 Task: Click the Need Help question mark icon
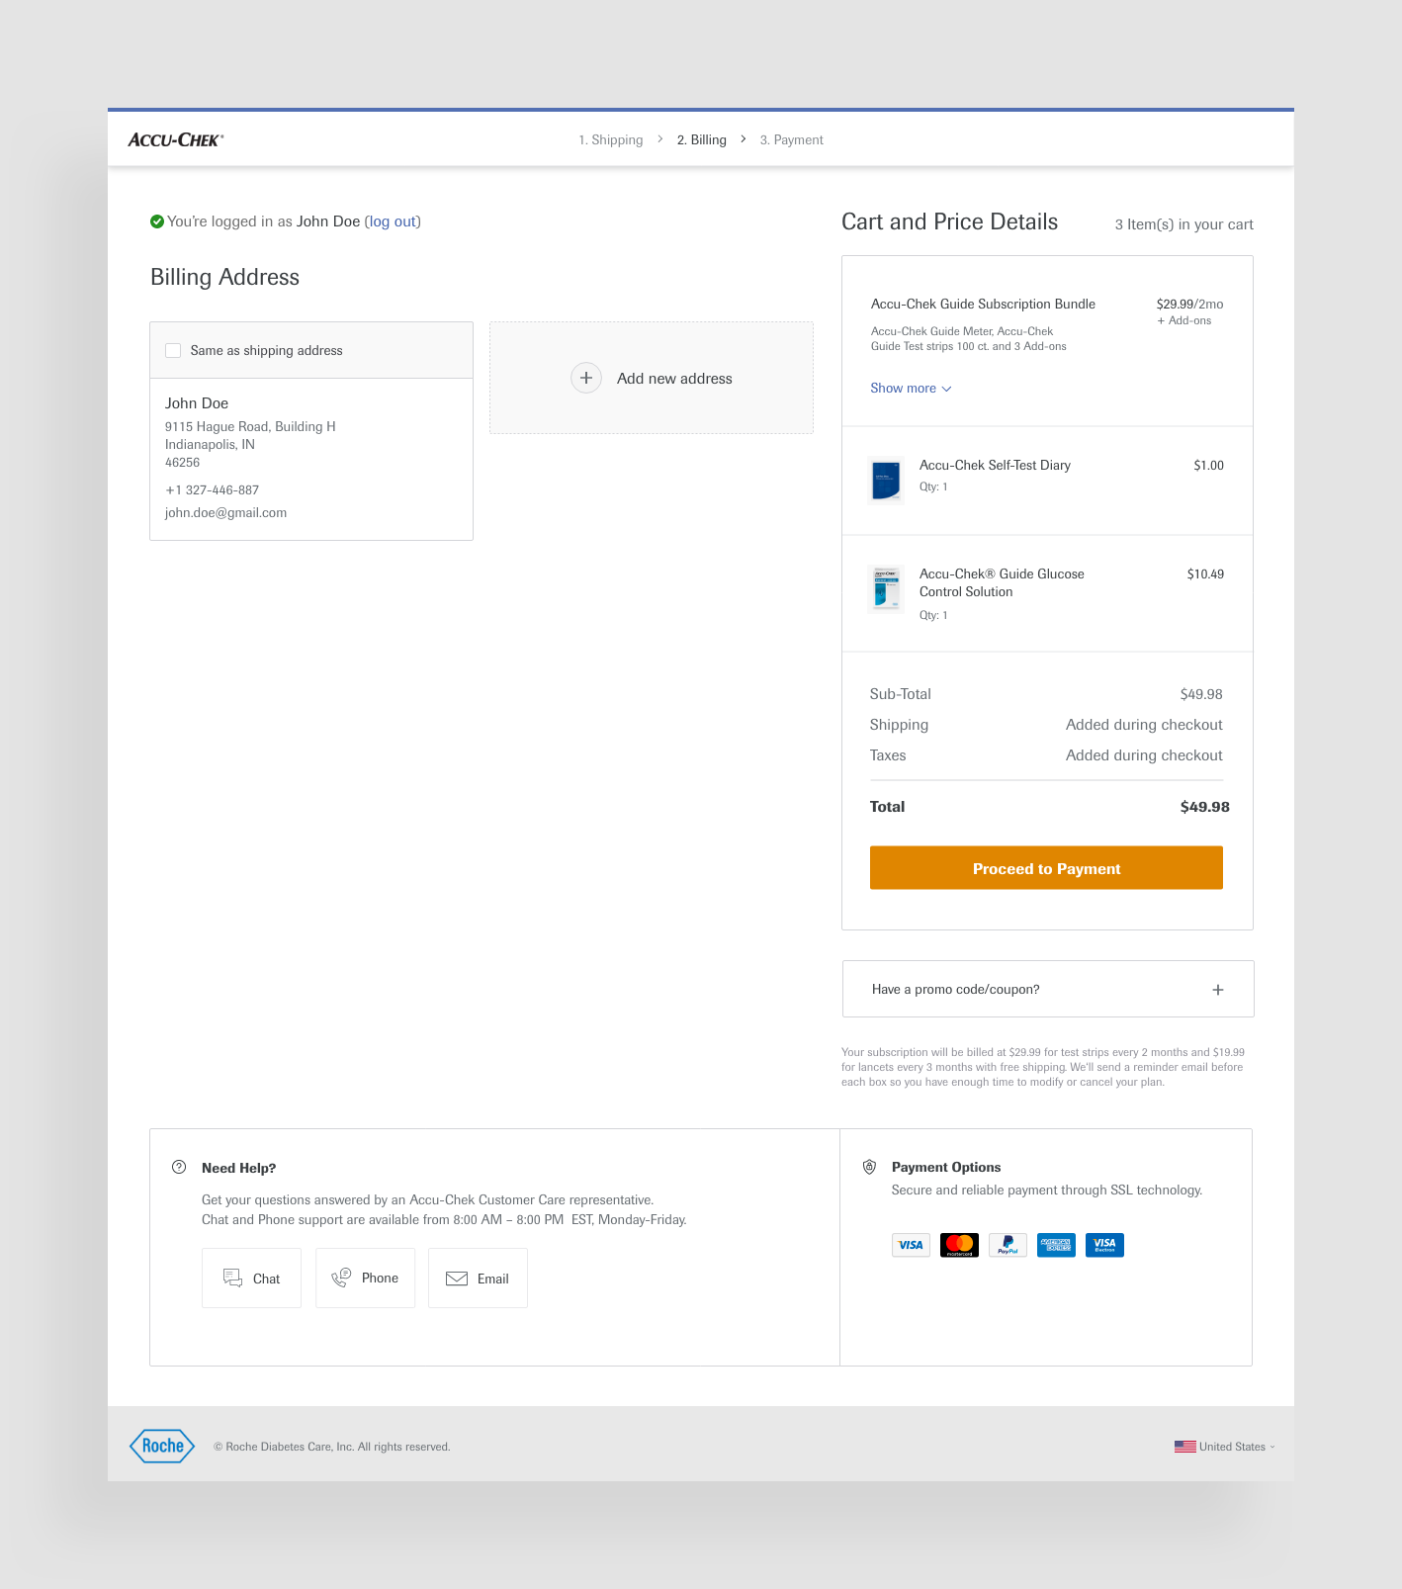179,1167
